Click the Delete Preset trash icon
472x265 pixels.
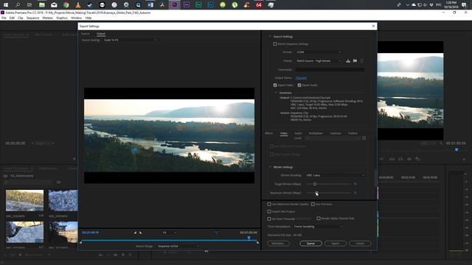pos(362,60)
